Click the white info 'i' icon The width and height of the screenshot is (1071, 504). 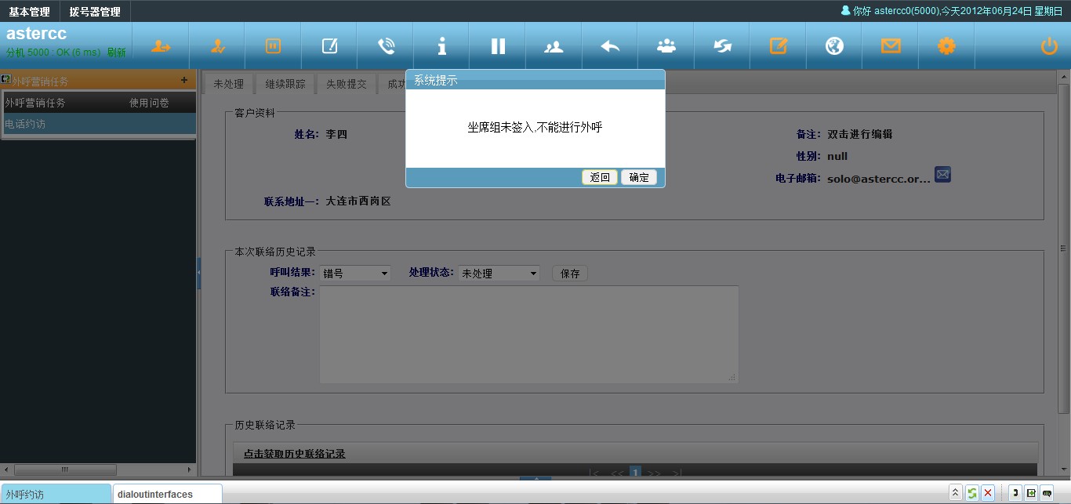442,46
